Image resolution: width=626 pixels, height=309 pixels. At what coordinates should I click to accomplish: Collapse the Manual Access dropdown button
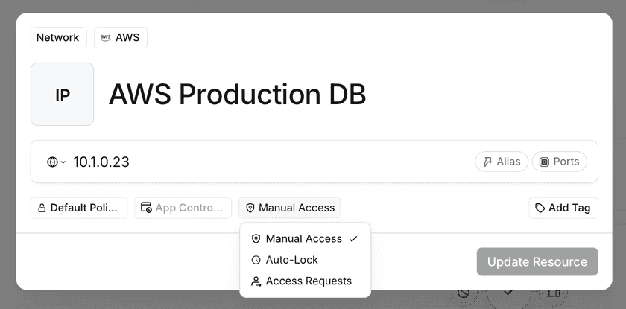click(290, 208)
